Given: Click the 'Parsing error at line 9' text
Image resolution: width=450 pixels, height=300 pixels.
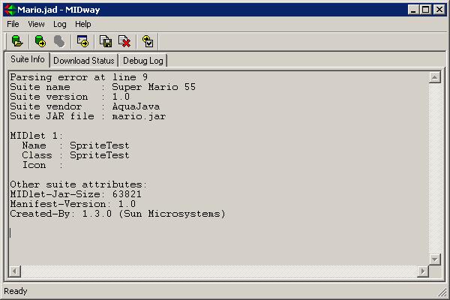Looking at the screenshot, I should 79,77.
